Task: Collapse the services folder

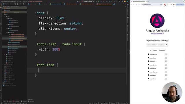Action: click(6, 24)
